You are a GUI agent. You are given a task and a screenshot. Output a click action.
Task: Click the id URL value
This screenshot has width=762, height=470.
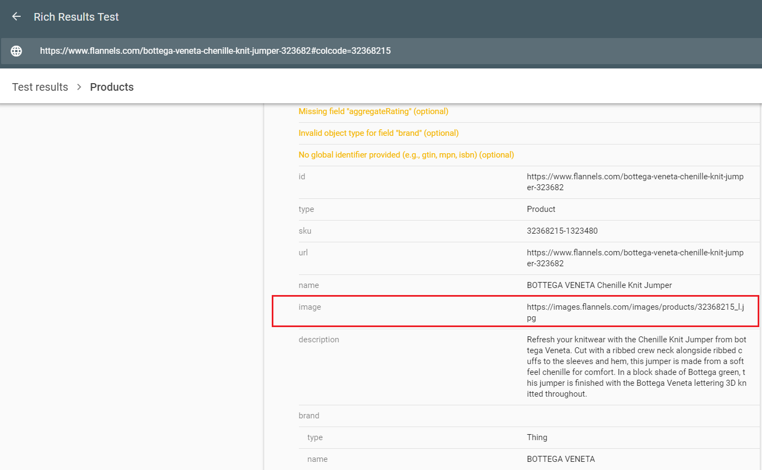point(635,182)
